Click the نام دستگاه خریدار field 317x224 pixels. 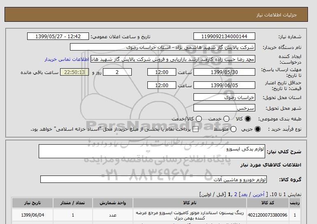click(163, 47)
